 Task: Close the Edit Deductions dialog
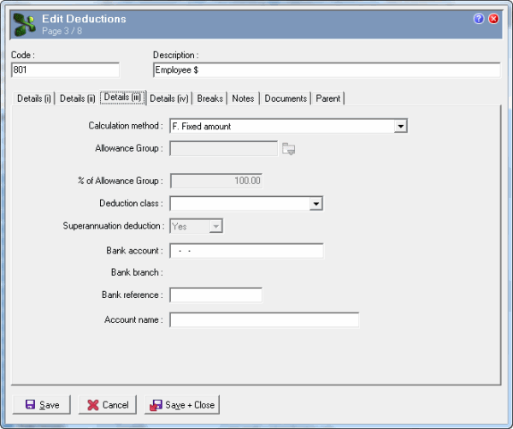point(493,19)
